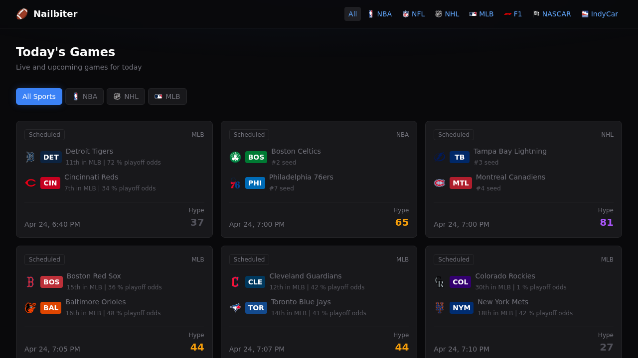Click the Colorado Rockies CR logo
638x358 pixels.
point(440,282)
